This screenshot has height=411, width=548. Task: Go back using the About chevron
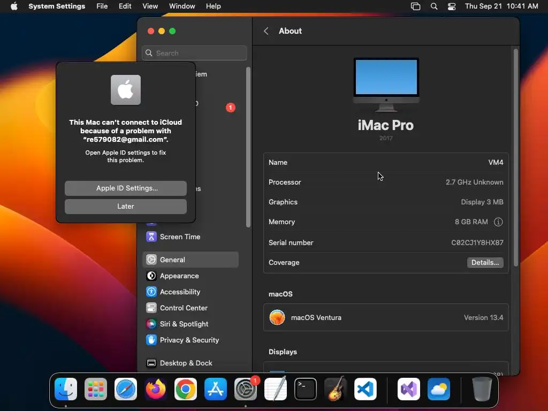[266, 31]
